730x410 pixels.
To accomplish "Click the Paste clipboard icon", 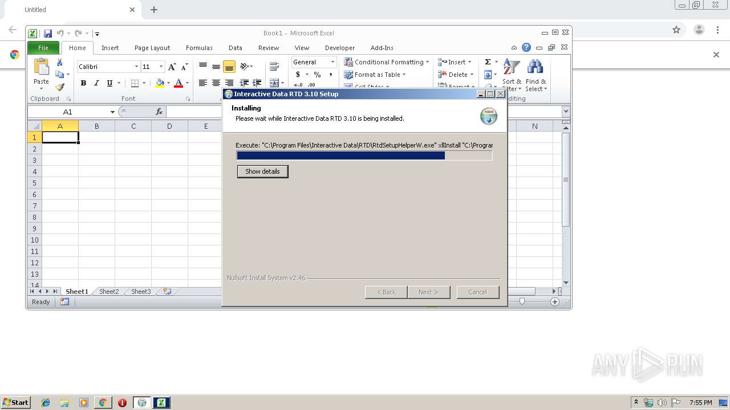I will click(41, 67).
